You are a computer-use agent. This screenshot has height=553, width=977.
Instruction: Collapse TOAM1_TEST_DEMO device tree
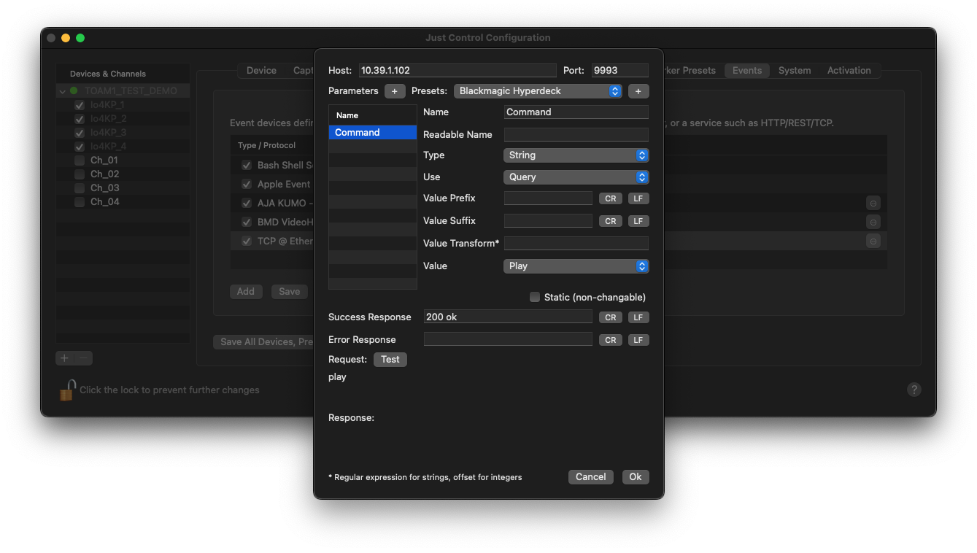[63, 91]
